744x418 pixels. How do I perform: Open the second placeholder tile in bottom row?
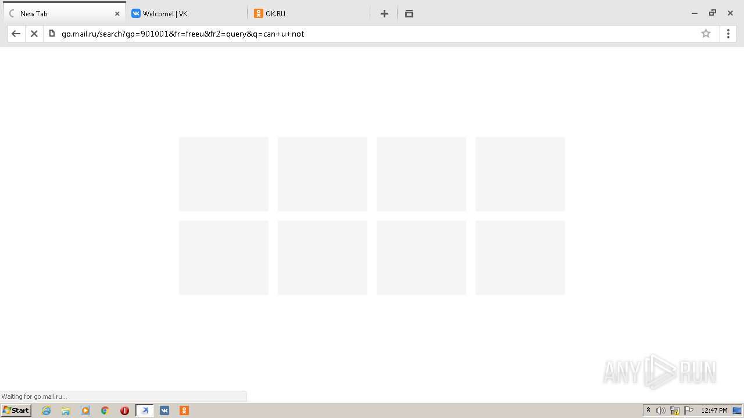tap(323, 258)
